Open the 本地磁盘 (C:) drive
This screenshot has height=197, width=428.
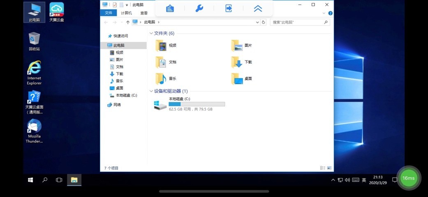coord(189,104)
